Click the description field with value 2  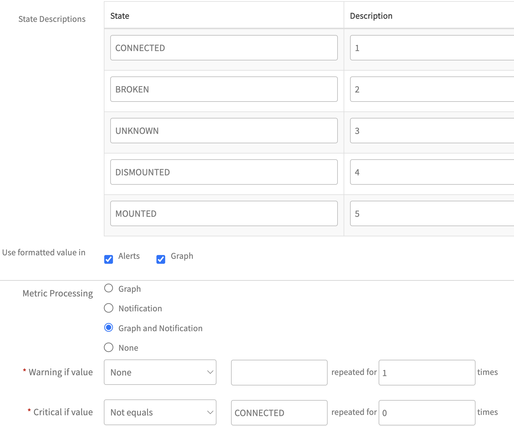(432, 89)
